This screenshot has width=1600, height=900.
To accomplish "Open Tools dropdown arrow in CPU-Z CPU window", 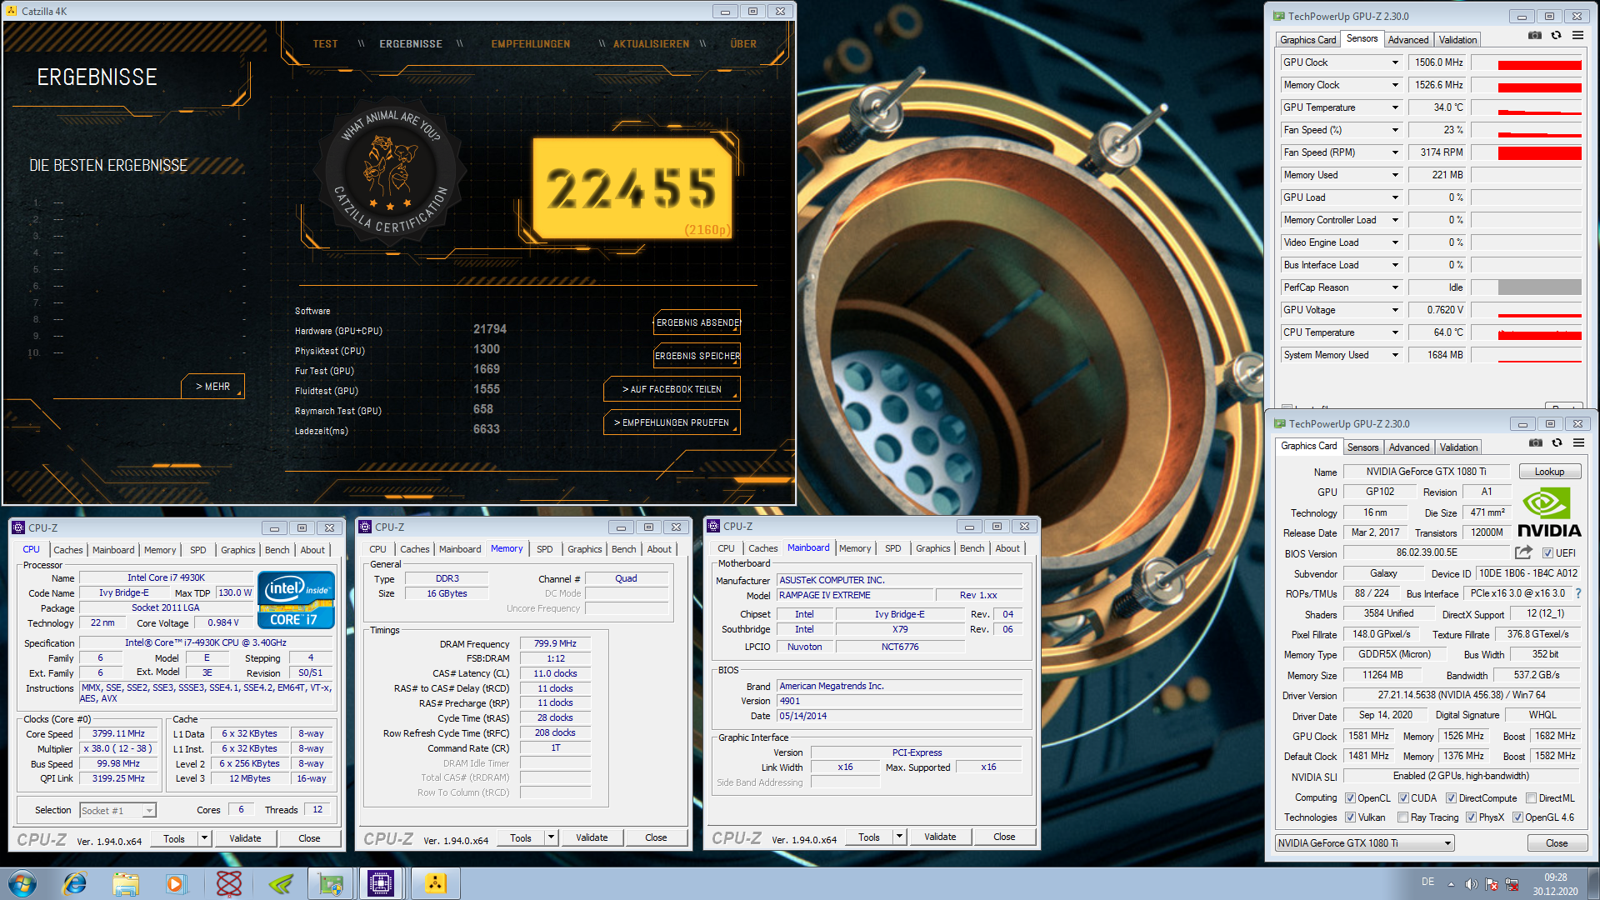I will point(204,838).
